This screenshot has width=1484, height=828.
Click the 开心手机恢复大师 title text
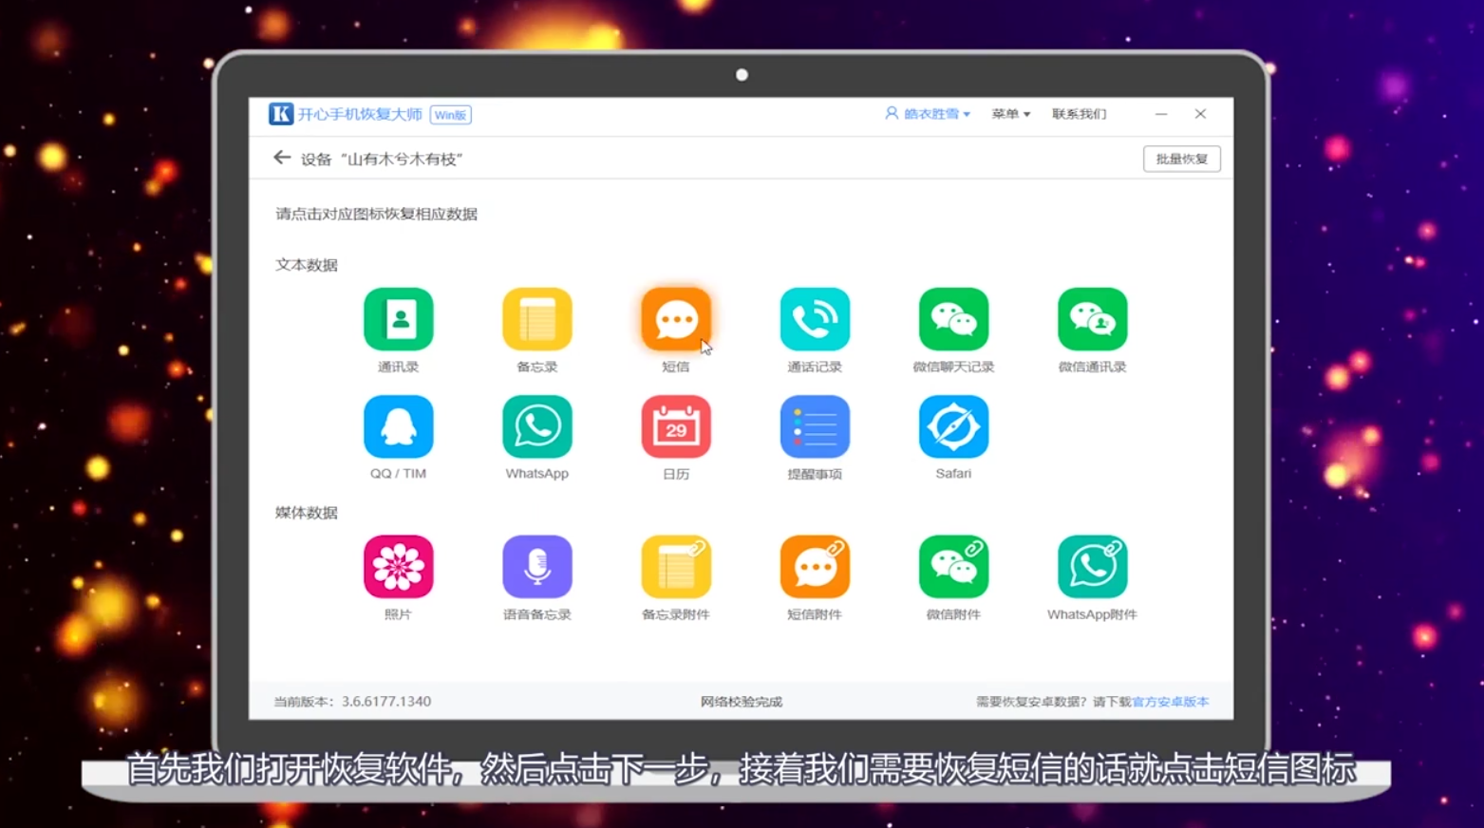pos(360,114)
